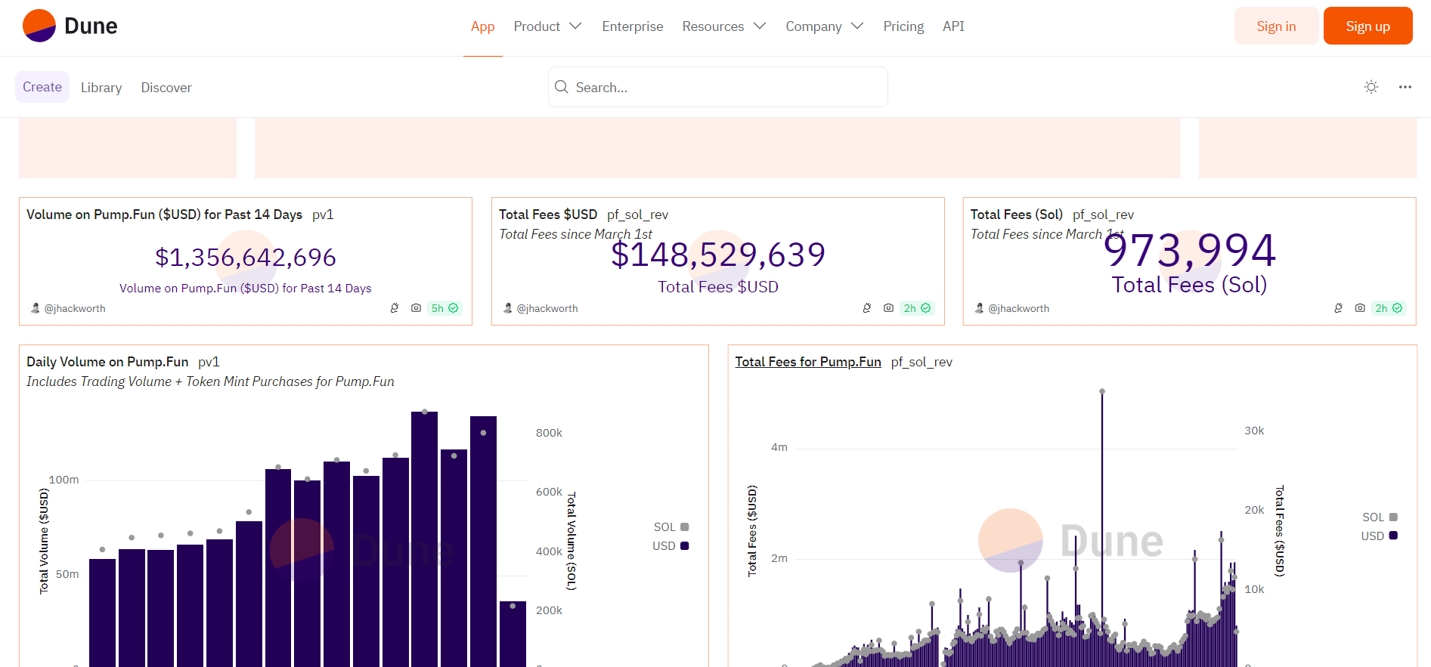Screen dimensions: 1431x667
Task: Click the 2h refresh badge on Total Fees (Sol) card
Action: [x=1389, y=308]
